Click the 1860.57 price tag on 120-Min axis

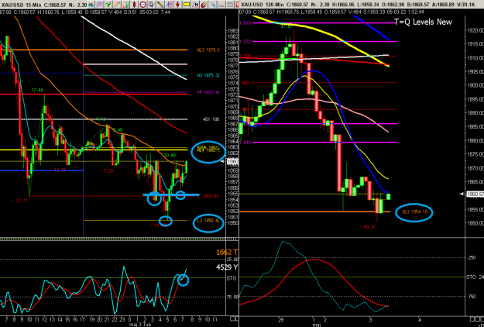(475, 194)
